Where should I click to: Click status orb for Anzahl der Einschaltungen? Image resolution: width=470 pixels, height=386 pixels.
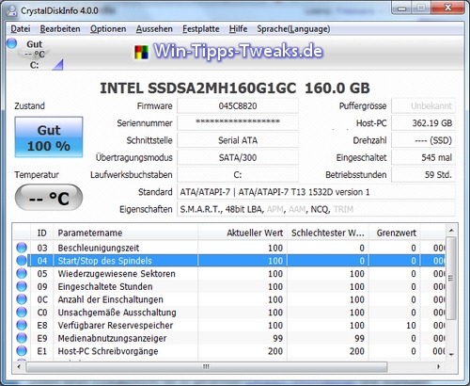[22, 299]
